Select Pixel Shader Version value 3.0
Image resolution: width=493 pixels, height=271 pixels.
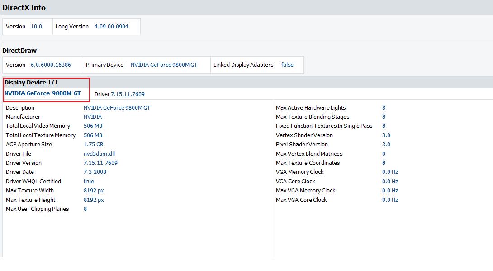click(x=386, y=145)
